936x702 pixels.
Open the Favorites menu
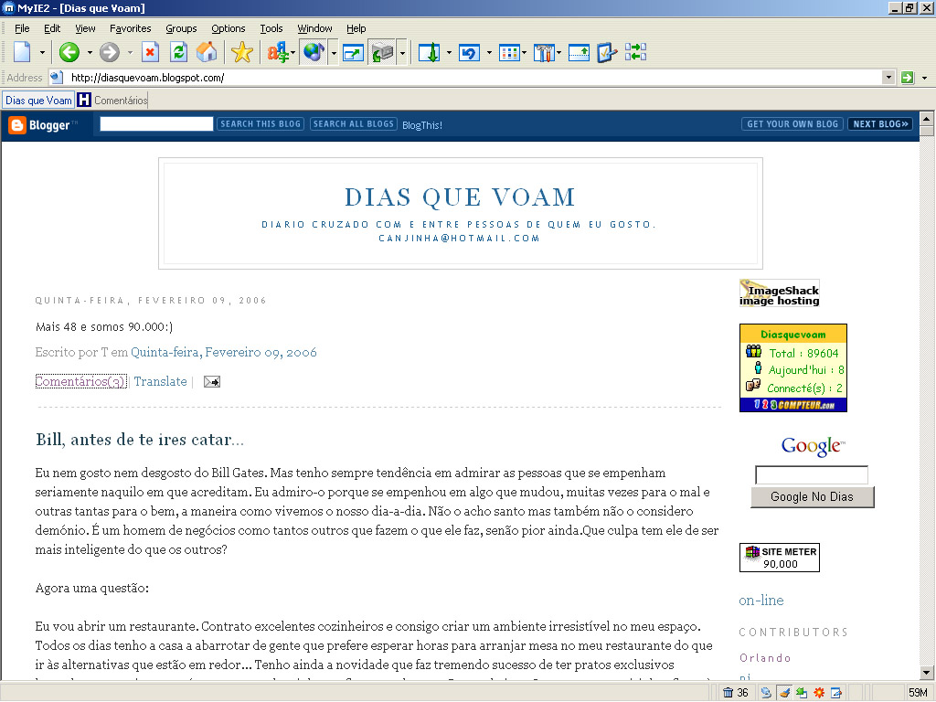[x=130, y=28]
